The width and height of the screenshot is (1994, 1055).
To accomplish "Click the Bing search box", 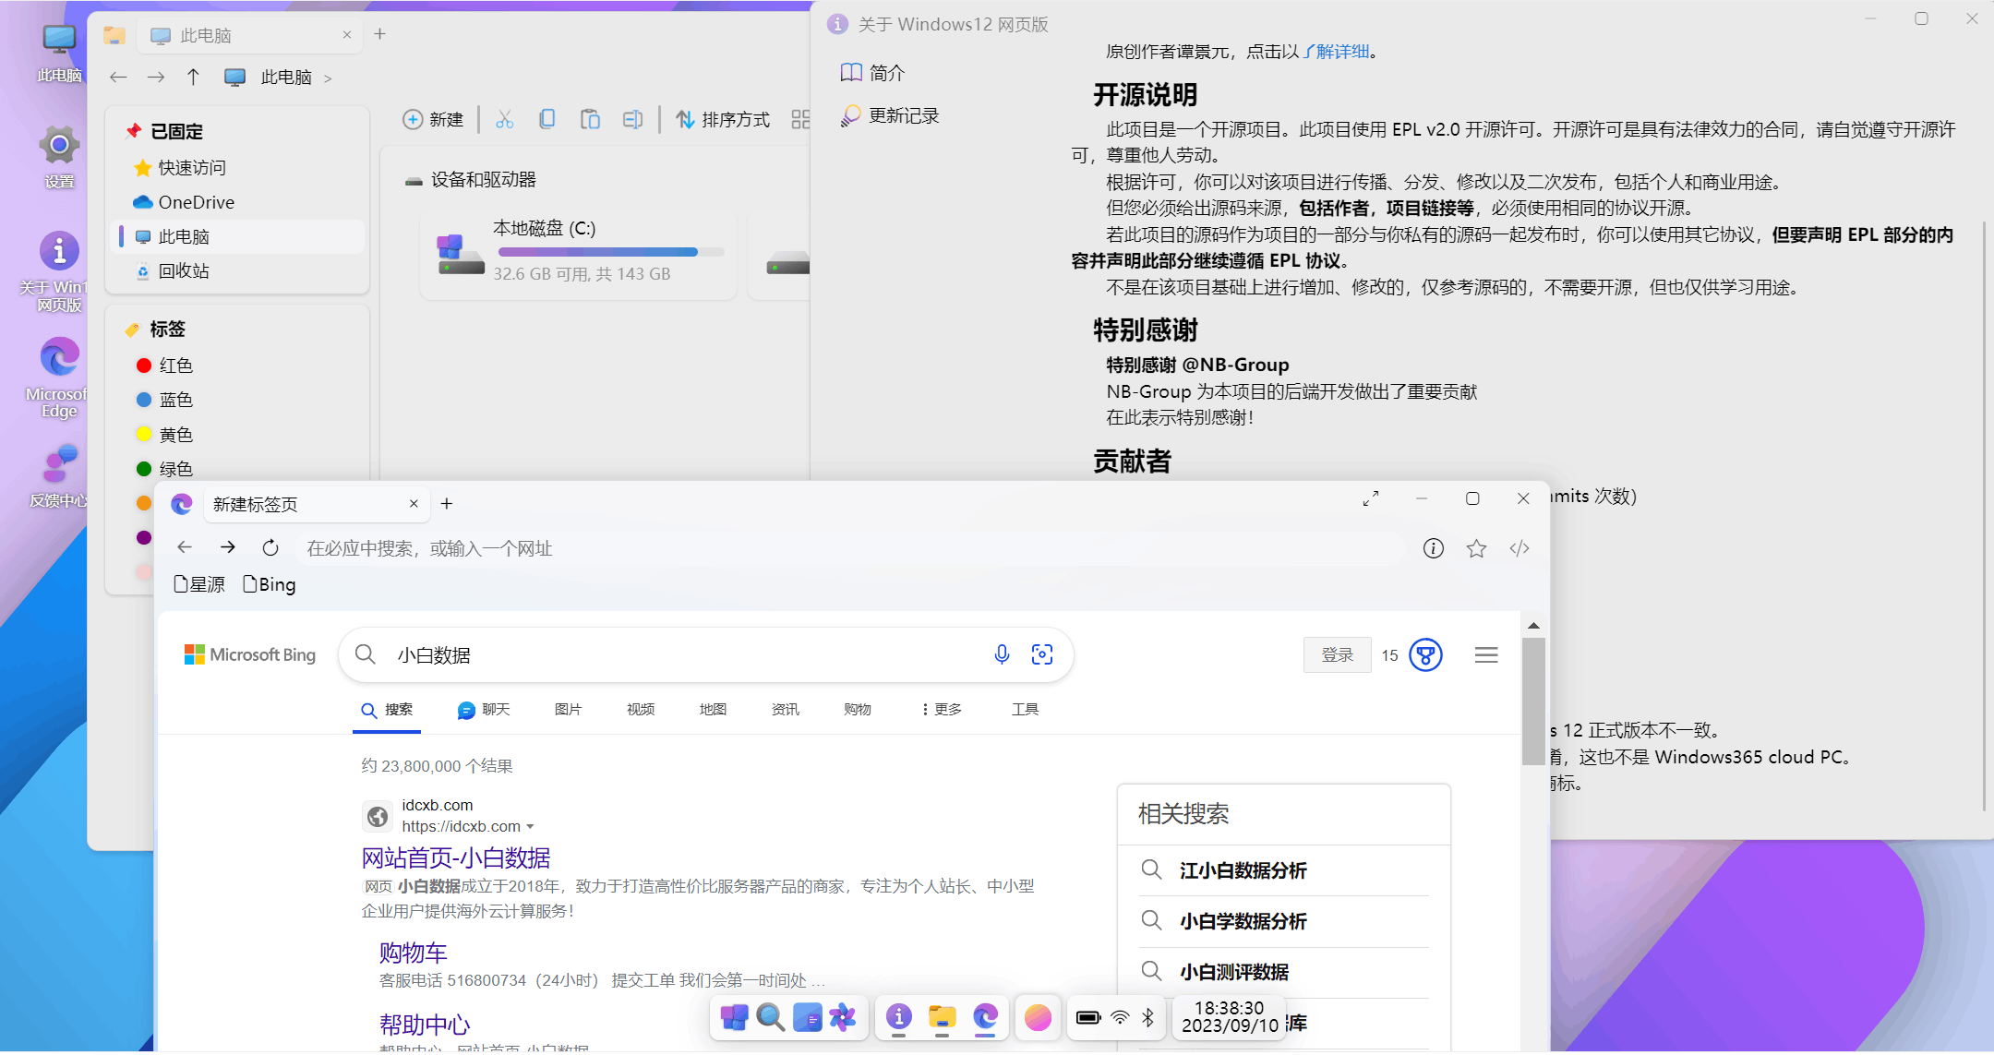I will (x=705, y=655).
